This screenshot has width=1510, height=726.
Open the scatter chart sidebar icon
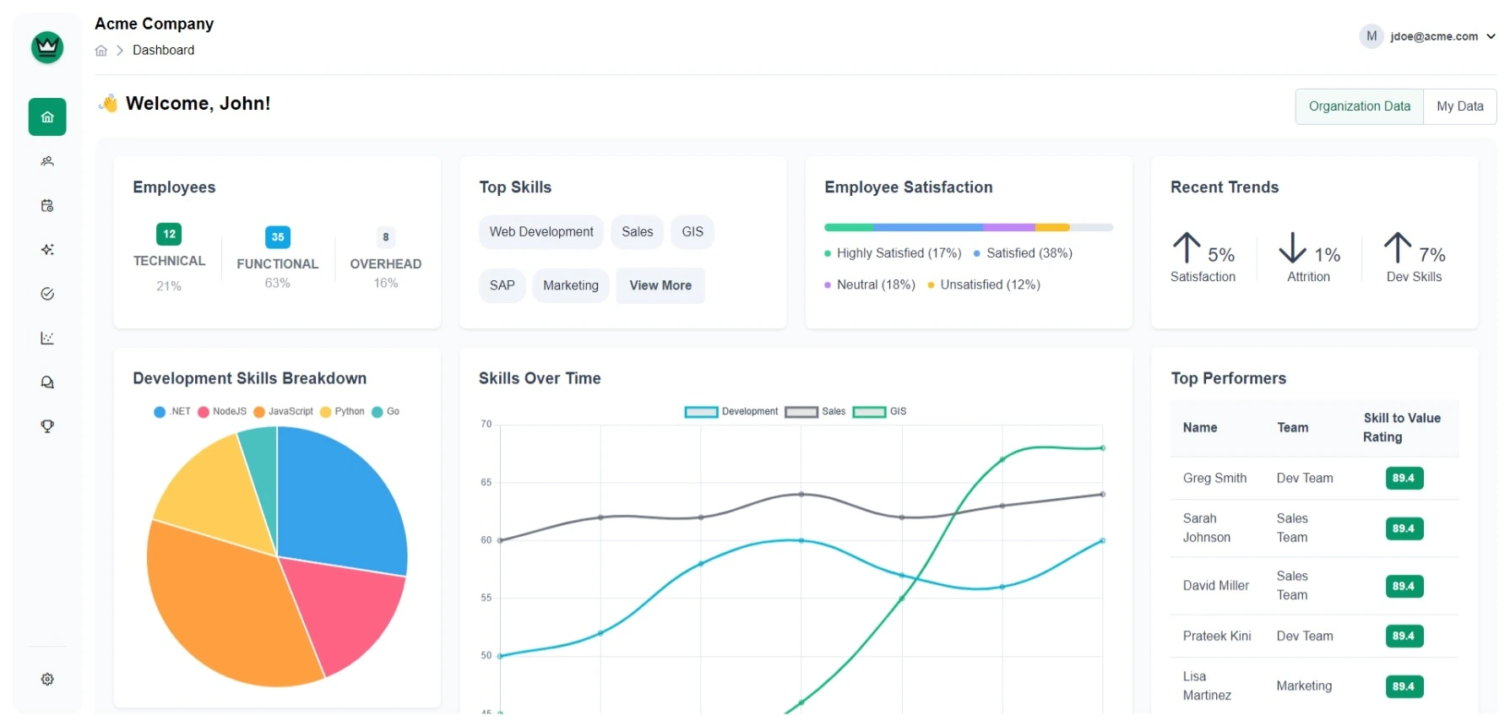47,339
